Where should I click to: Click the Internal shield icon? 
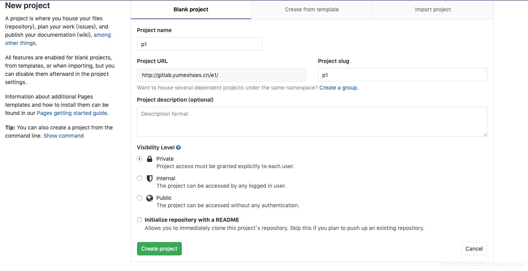(149, 179)
